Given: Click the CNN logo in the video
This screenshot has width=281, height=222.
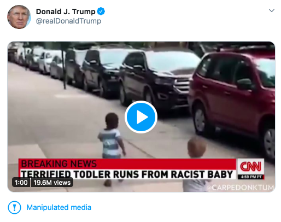Looking at the screenshot, I should tap(250, 166).
